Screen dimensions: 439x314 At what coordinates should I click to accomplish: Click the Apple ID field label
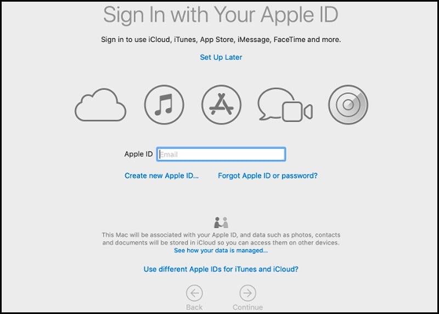(x=139, y=154)
